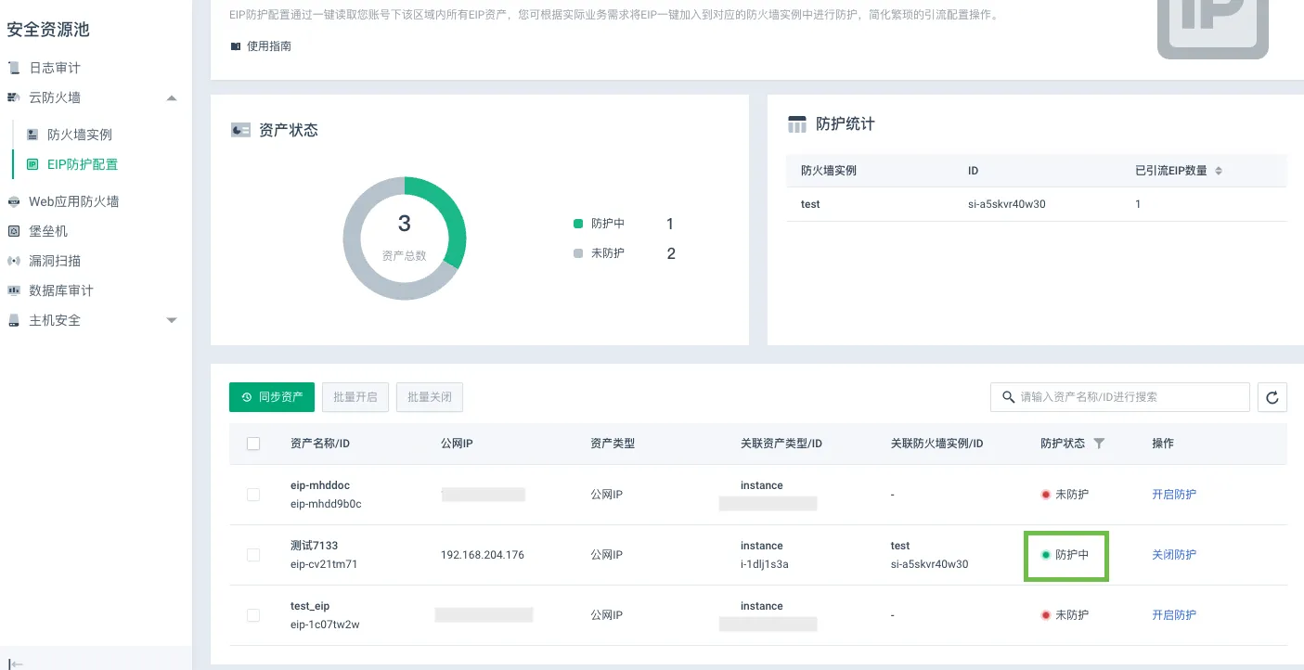Click the 堡垒机 bastion host icon

(14, 231)
